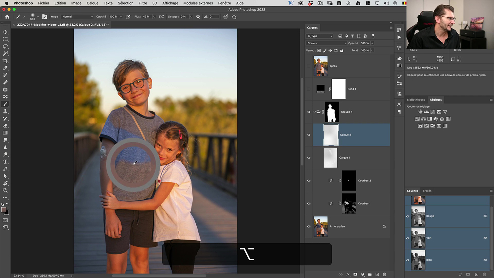
Task: Select the Crop tool in toolbar
Action: 5,61
